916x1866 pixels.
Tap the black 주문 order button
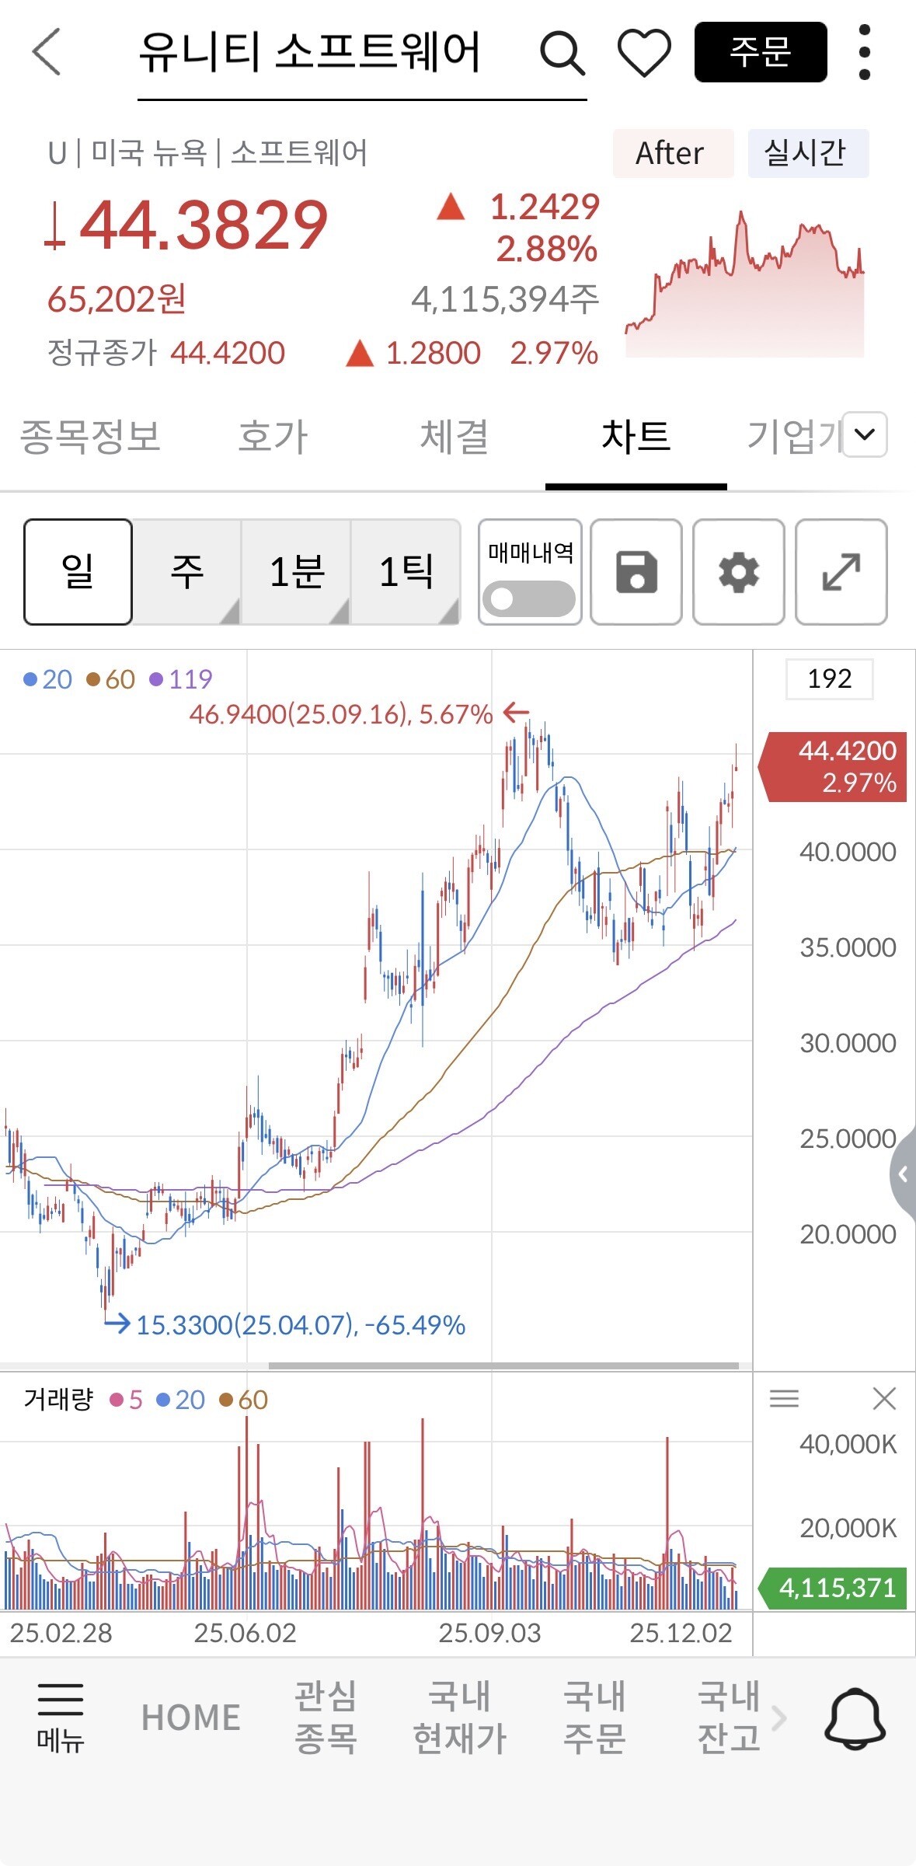click(761, 52)
